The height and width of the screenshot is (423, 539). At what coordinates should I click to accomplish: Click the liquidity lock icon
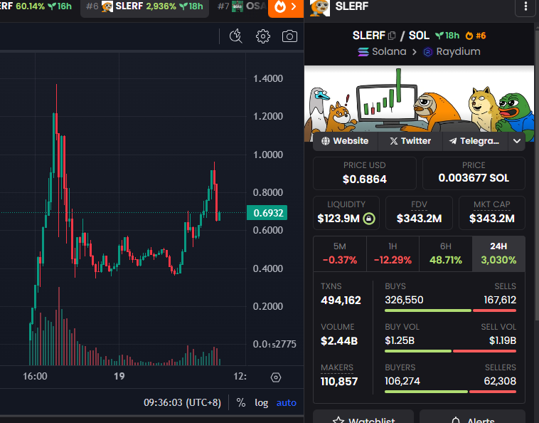[x=369, y=219]
